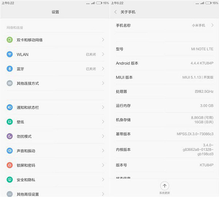Tap the 机身存储 label
This screenshot has width=219, height=197.
click(123, 120)
